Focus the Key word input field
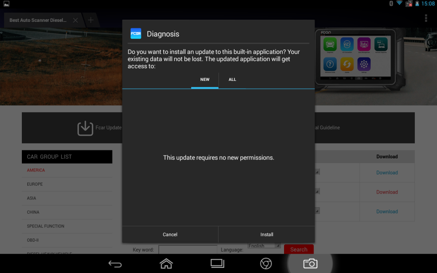The height and width of the screenshot is (273, 437). tap(188, 250)
